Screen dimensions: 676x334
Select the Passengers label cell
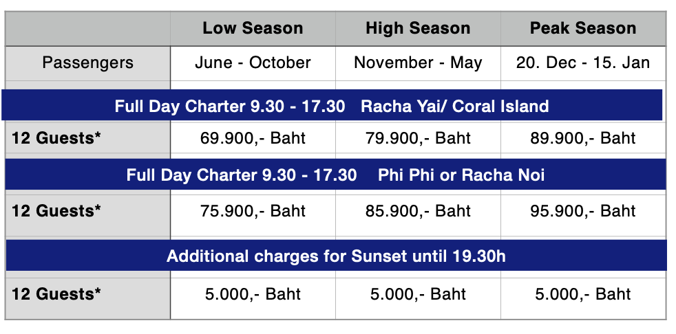pyautogui.click(x=87, y=63)
